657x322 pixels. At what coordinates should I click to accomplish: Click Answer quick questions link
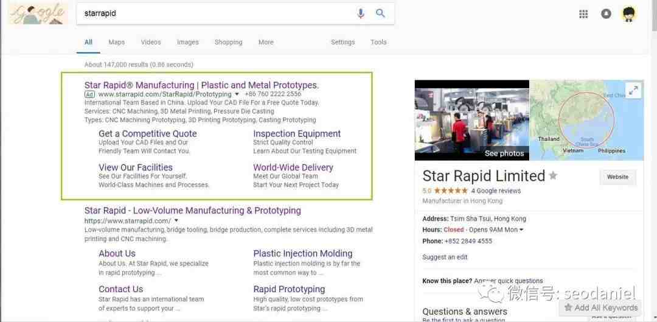click(x=509, y=281)
